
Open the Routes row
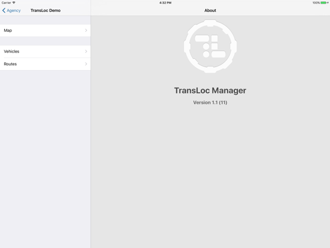click(x=45, y=64)
